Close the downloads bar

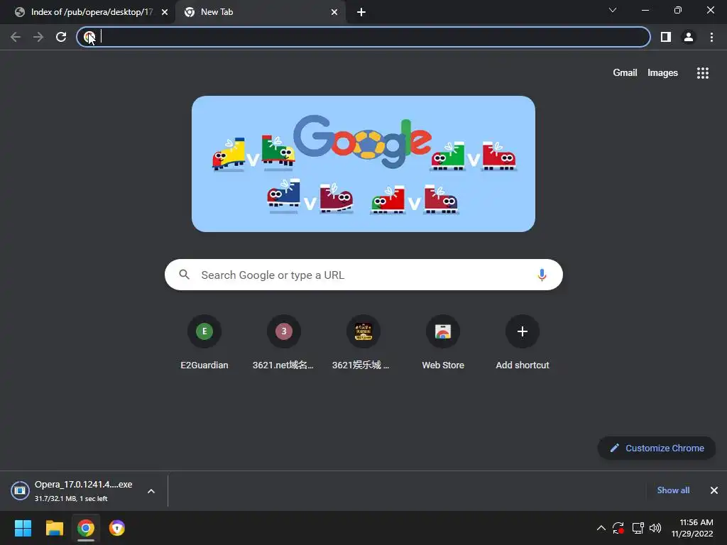tap(714, 490)
